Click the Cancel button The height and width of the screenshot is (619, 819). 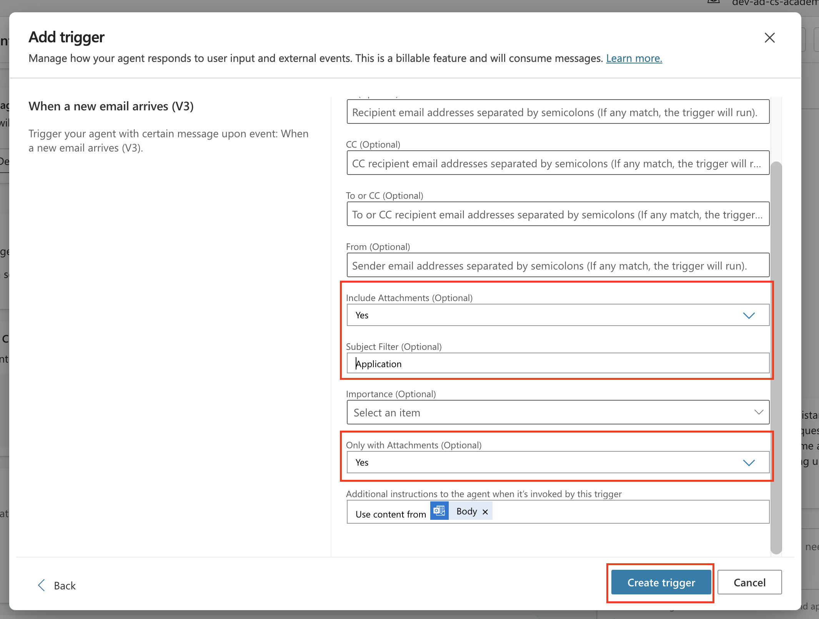[749, 582]
